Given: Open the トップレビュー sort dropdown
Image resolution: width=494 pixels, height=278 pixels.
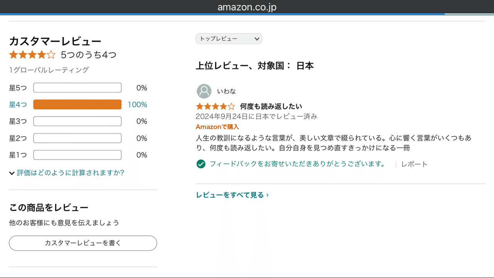Looking at the screenshot, I should click(x=228, y=39).
